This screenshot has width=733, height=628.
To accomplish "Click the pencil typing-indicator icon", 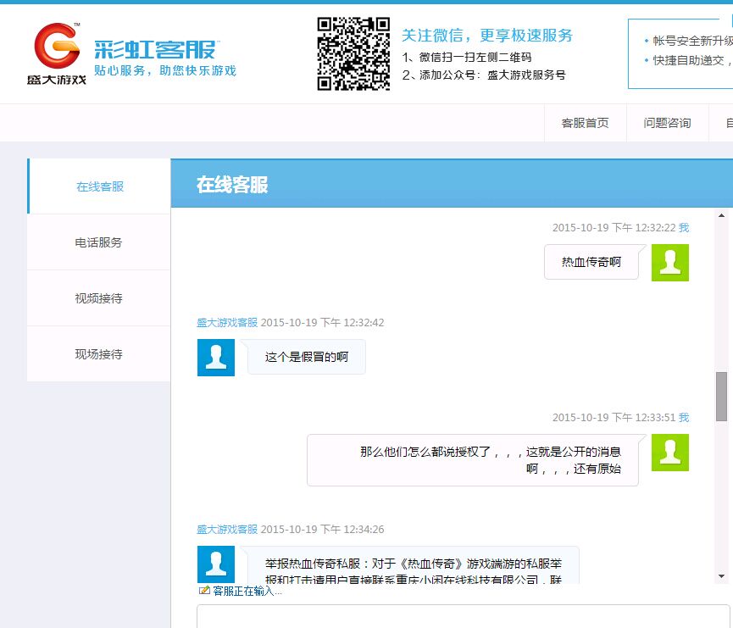I will point(204,591).
